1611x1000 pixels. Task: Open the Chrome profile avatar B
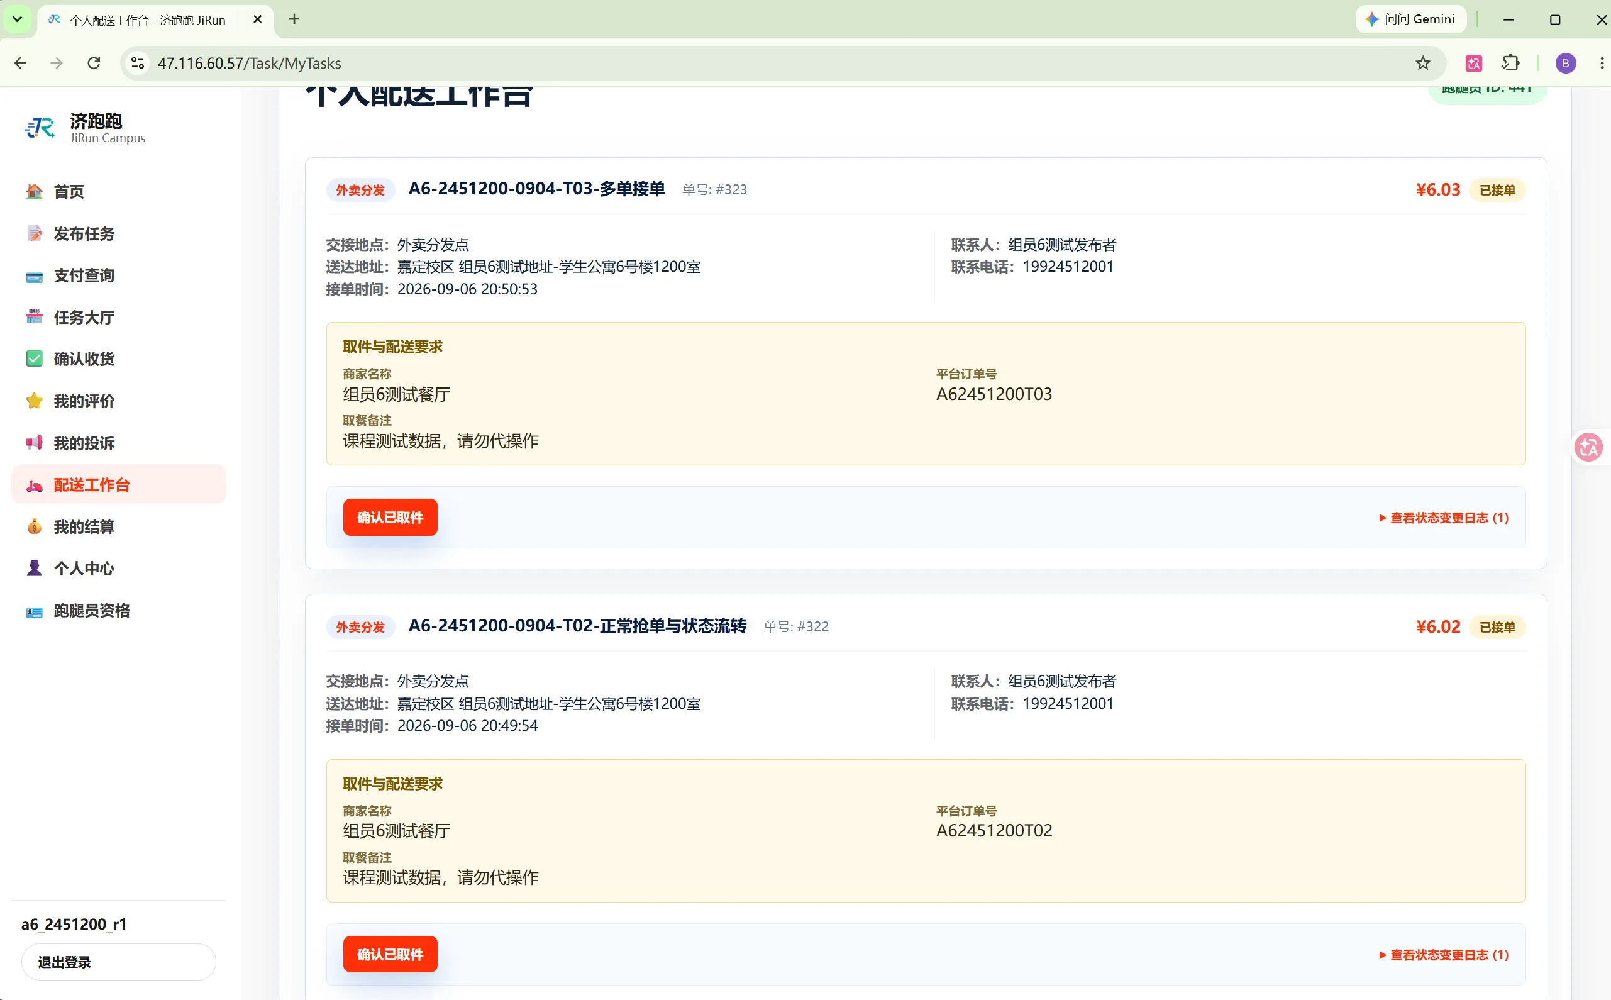point(1565,63)
